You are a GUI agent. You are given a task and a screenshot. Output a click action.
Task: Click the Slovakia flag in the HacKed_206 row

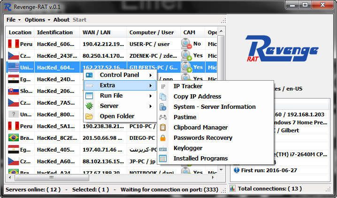coord(13,91)
